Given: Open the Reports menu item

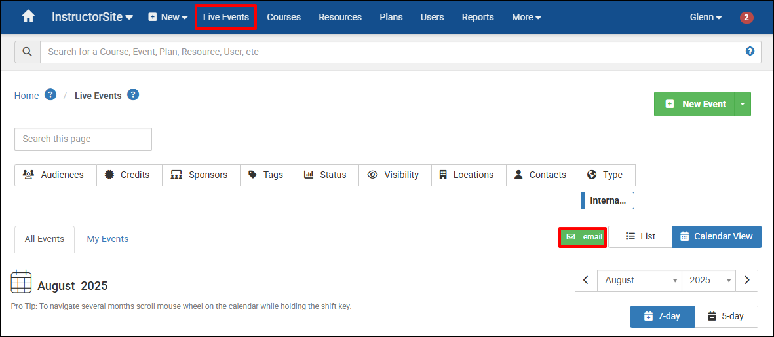Looking at the screenshot, I should [x=478, y=17].
